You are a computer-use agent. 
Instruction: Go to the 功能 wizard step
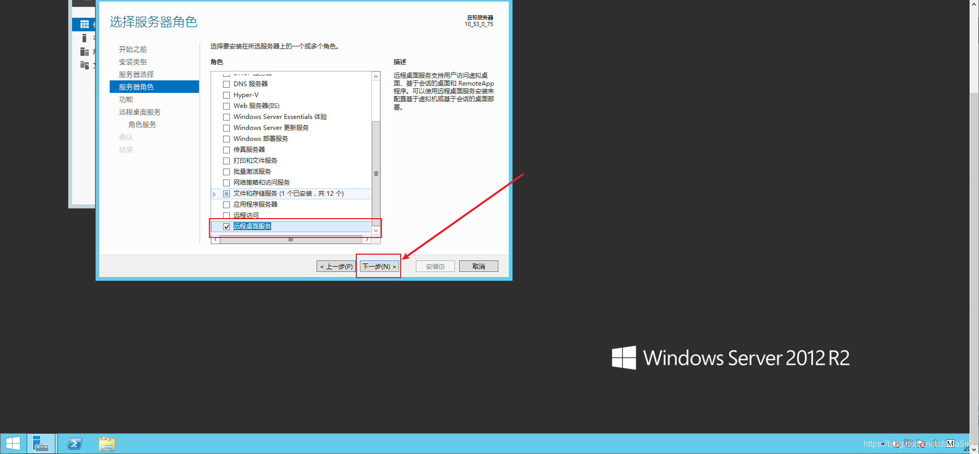pyautogui.click(x=126, y=100)
